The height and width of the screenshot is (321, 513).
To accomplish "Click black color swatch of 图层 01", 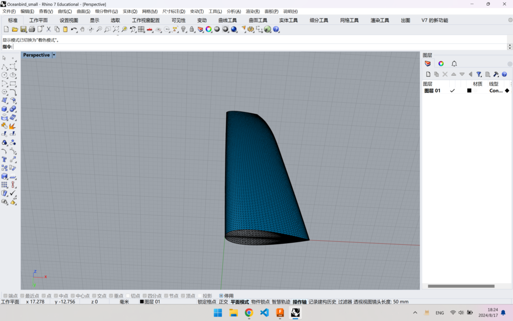I will coord(469,91).
